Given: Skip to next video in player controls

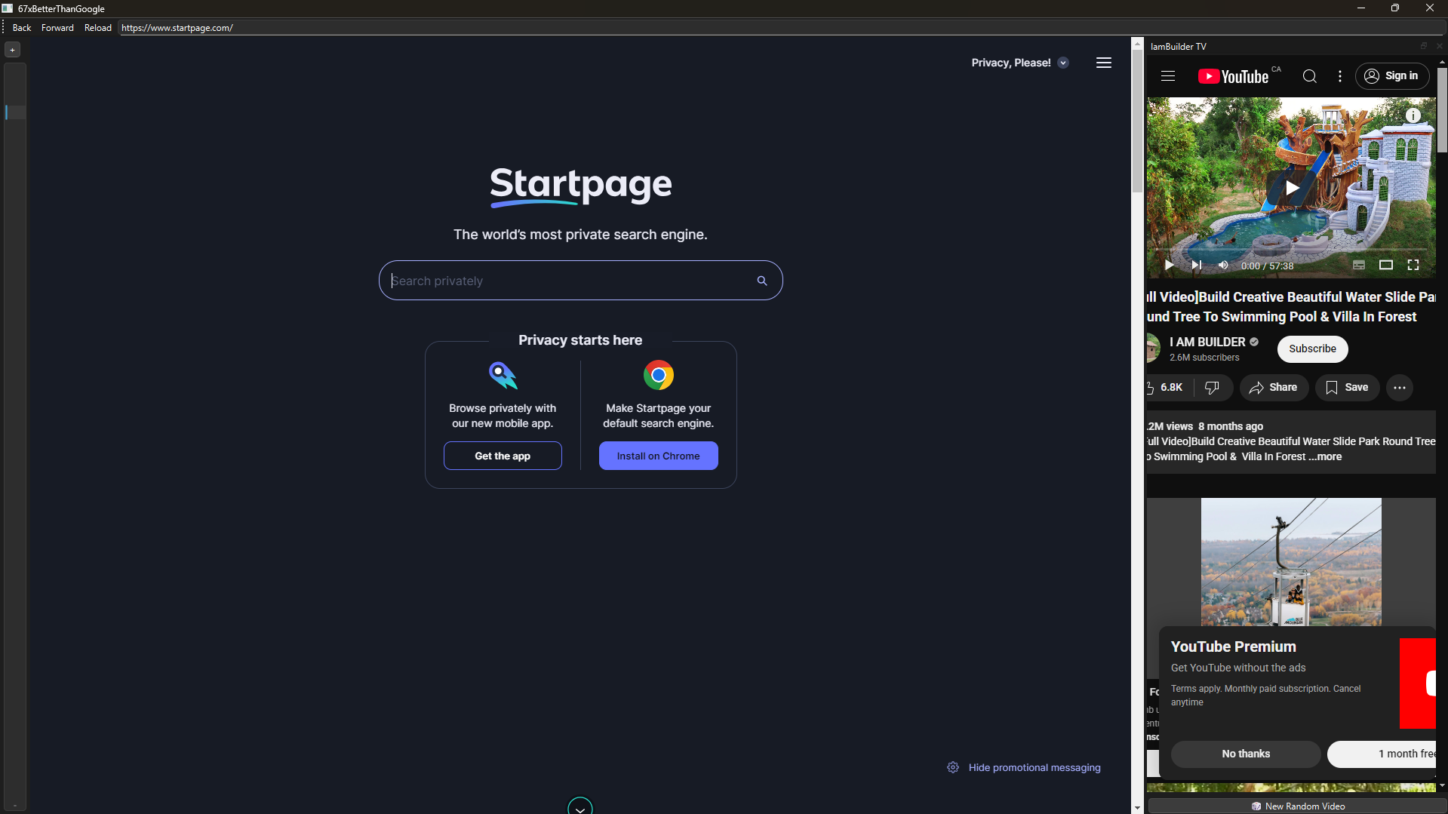Looking at the screenshot, I should [x=1197, y=266].
